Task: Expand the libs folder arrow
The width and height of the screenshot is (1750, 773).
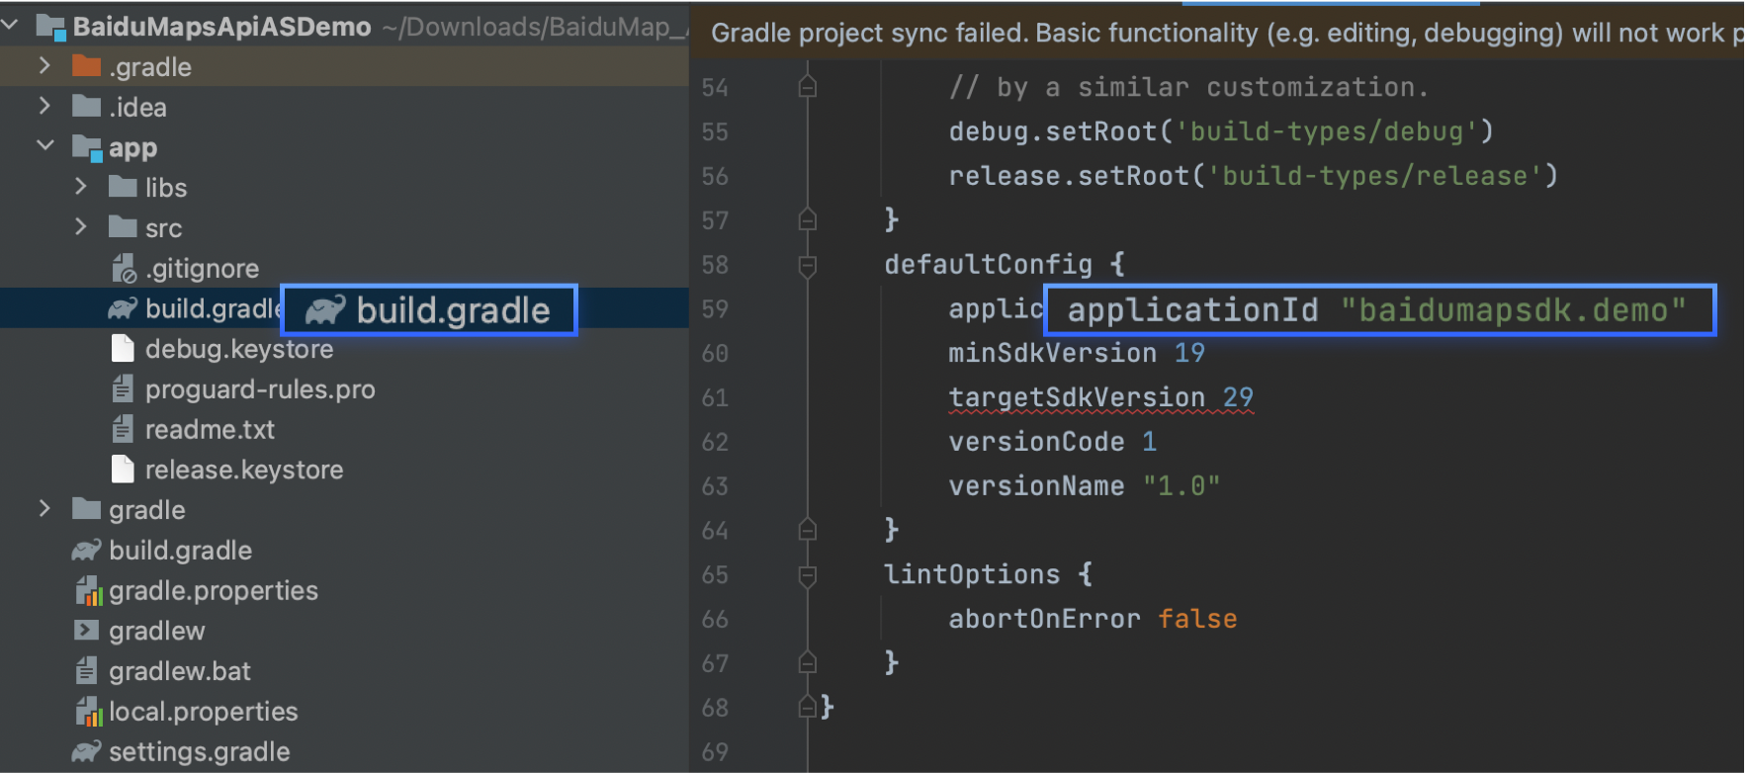Action: 81,187
